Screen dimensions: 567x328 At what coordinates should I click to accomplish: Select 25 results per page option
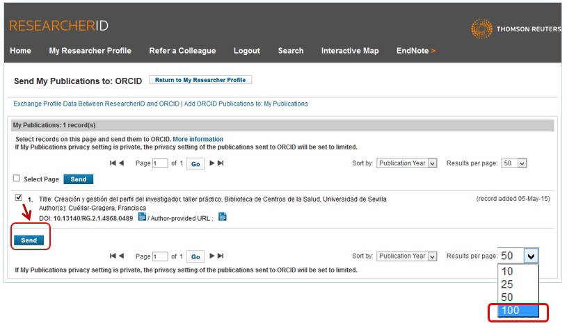[518, 284]
